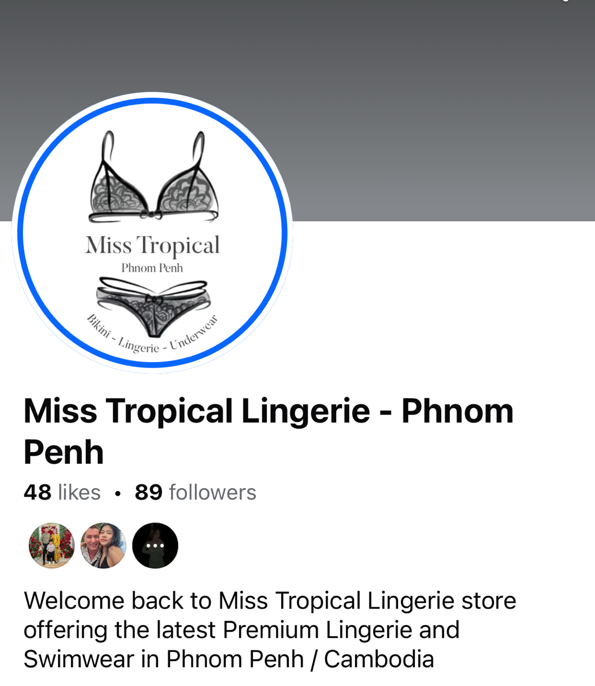Click the Premium Lingerie phrase in description
This screenshot has height=686, width=595.
(317, 630)
